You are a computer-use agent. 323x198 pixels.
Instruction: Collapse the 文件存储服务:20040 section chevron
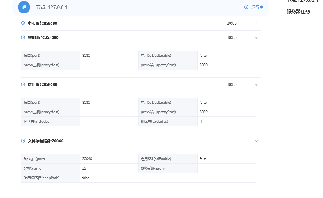(x=256, y=141)
